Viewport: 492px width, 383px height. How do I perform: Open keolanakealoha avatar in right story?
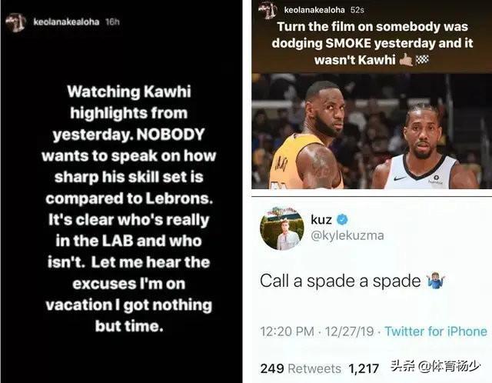tap(268, 10)
